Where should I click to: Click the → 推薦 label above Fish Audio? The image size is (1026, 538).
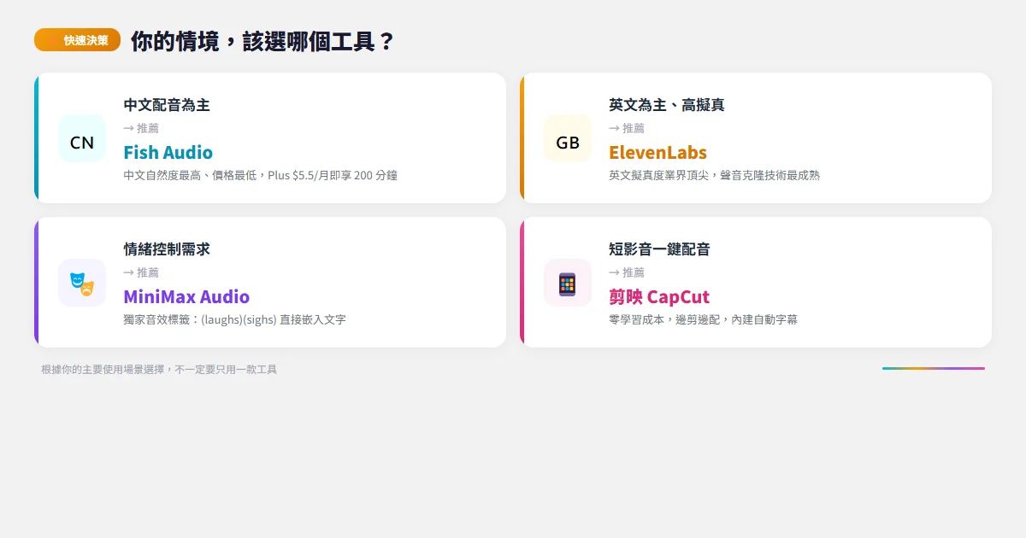(x=141, y=128)
